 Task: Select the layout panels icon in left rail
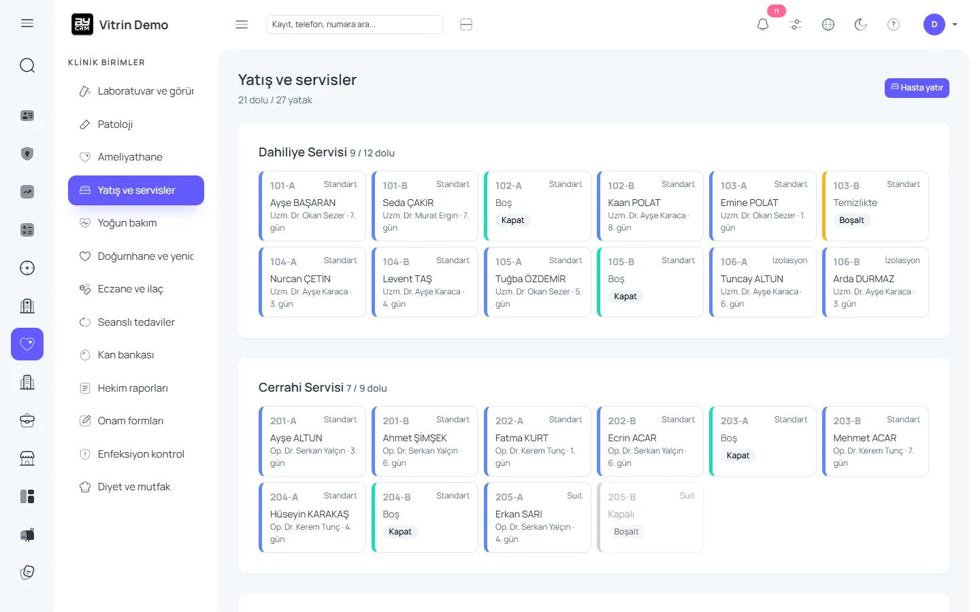(27, 496)
